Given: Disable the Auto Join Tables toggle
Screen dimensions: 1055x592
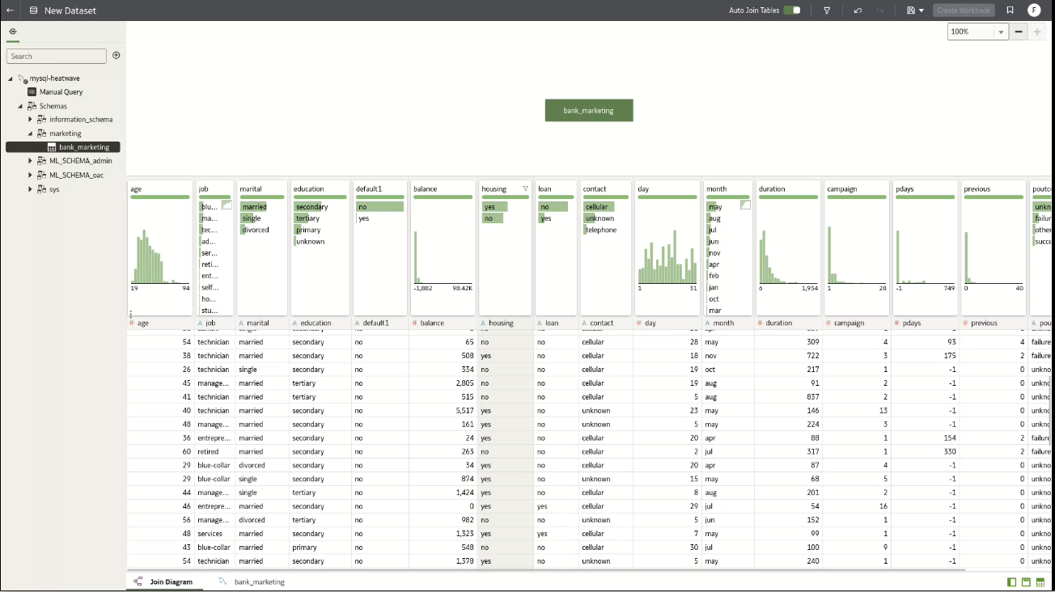Looking at the screenshot, I should [x=790, y=10].
